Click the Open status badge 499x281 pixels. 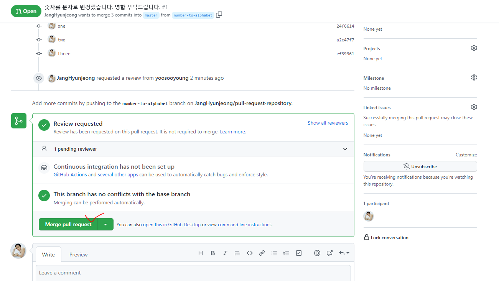26,11
